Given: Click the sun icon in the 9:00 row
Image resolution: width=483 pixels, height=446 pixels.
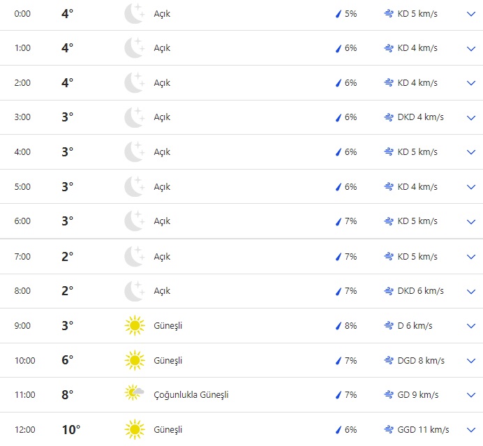Looking at the screenshot, I should 134,325.
